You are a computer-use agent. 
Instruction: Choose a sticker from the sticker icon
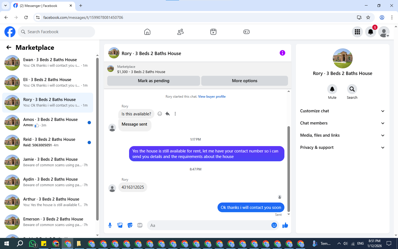(x=130, y=225)
